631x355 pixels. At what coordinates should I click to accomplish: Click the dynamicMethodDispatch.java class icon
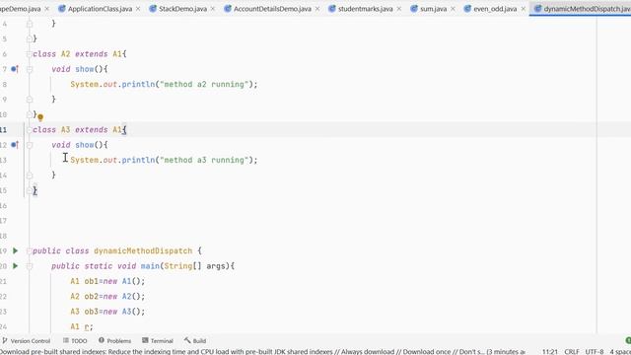[537, 9]
